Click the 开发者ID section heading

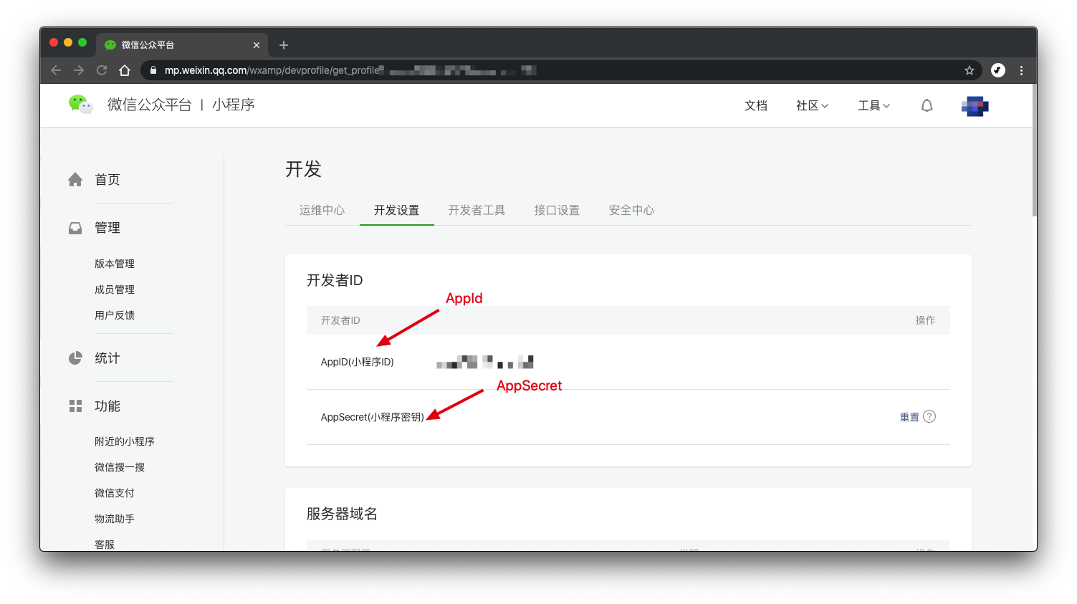[335, 280]
